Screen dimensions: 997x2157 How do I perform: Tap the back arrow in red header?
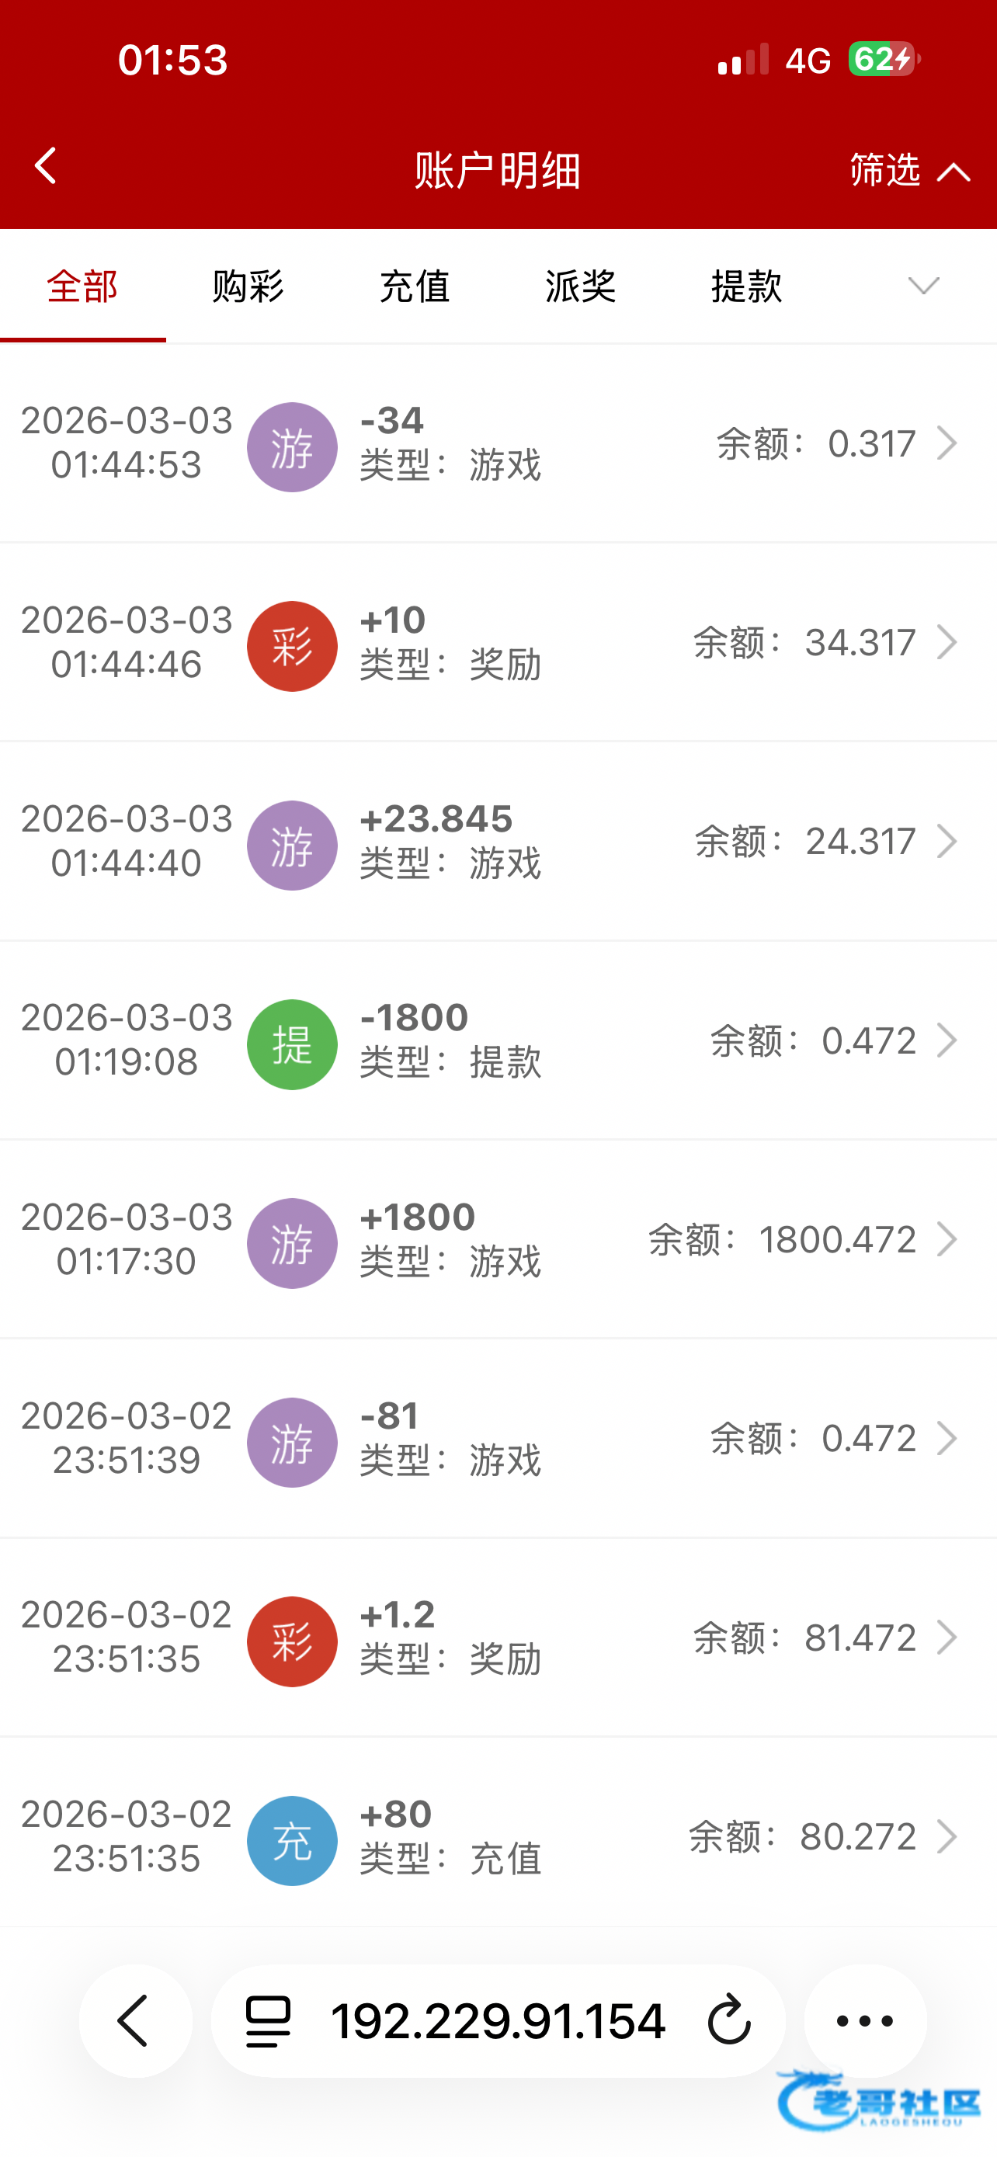pos(46,166)
